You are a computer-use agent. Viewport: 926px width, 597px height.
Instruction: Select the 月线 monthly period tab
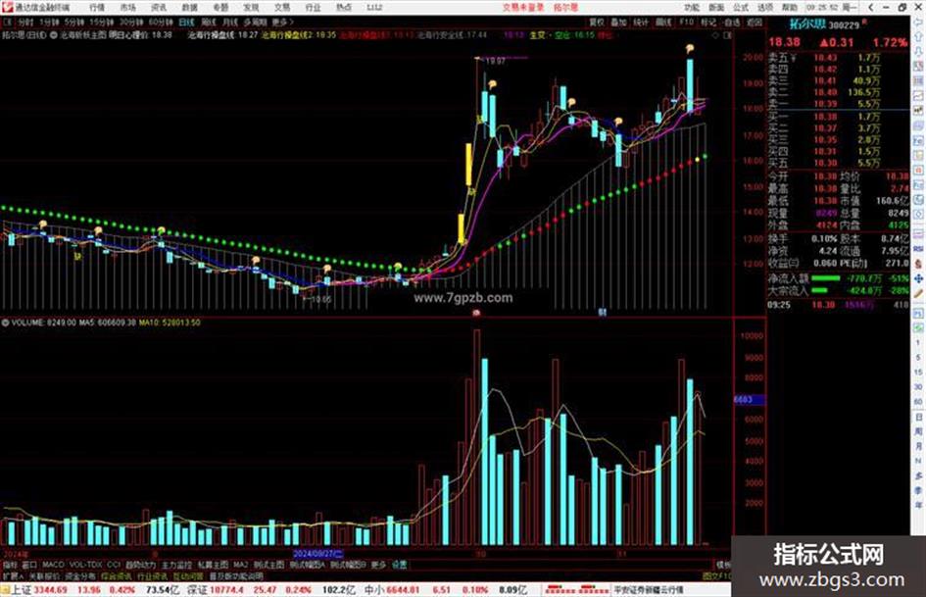(x=229, y=23)
